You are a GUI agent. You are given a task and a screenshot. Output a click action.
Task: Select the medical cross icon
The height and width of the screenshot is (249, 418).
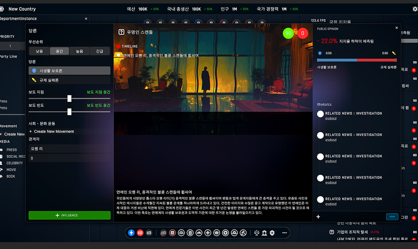click(x=207, y=233)
